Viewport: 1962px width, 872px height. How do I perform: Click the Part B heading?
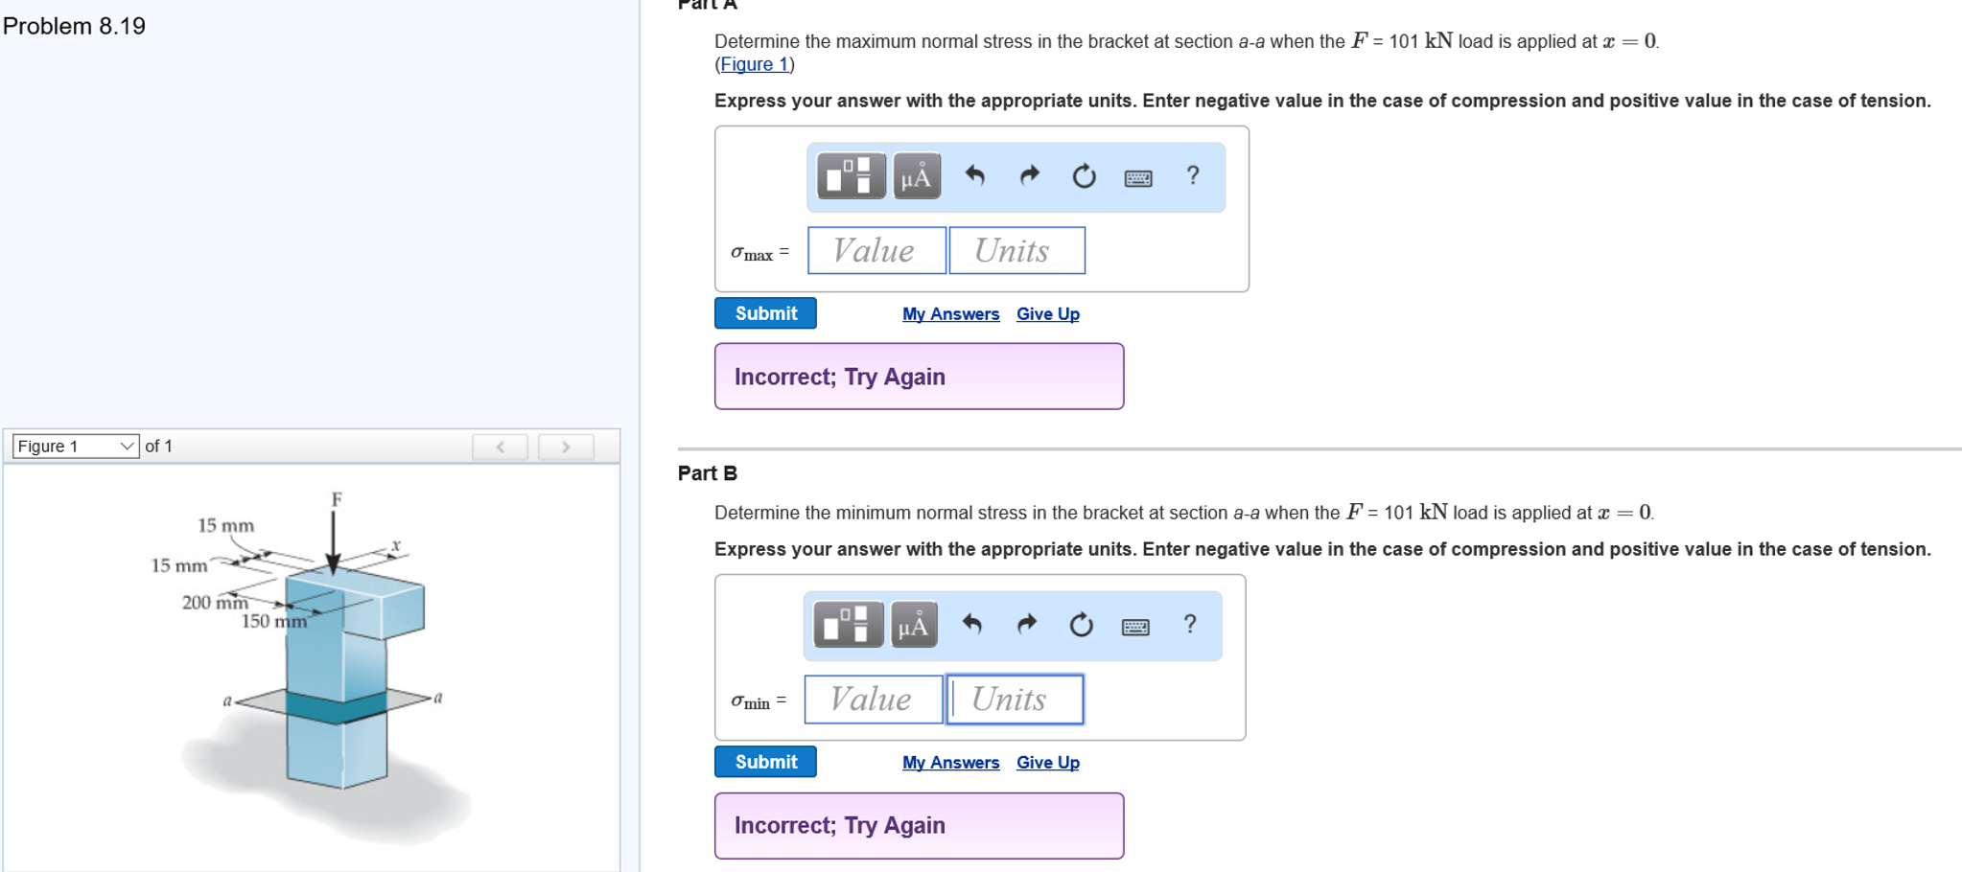707,472
